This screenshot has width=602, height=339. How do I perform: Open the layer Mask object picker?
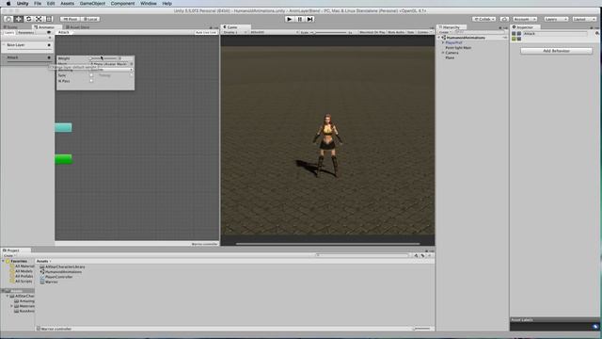(132, 64)
